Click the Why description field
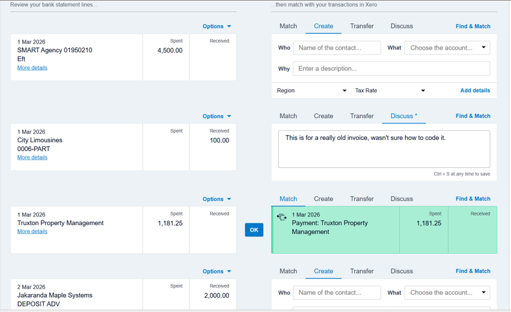511x312 pixels. (391, 69)
